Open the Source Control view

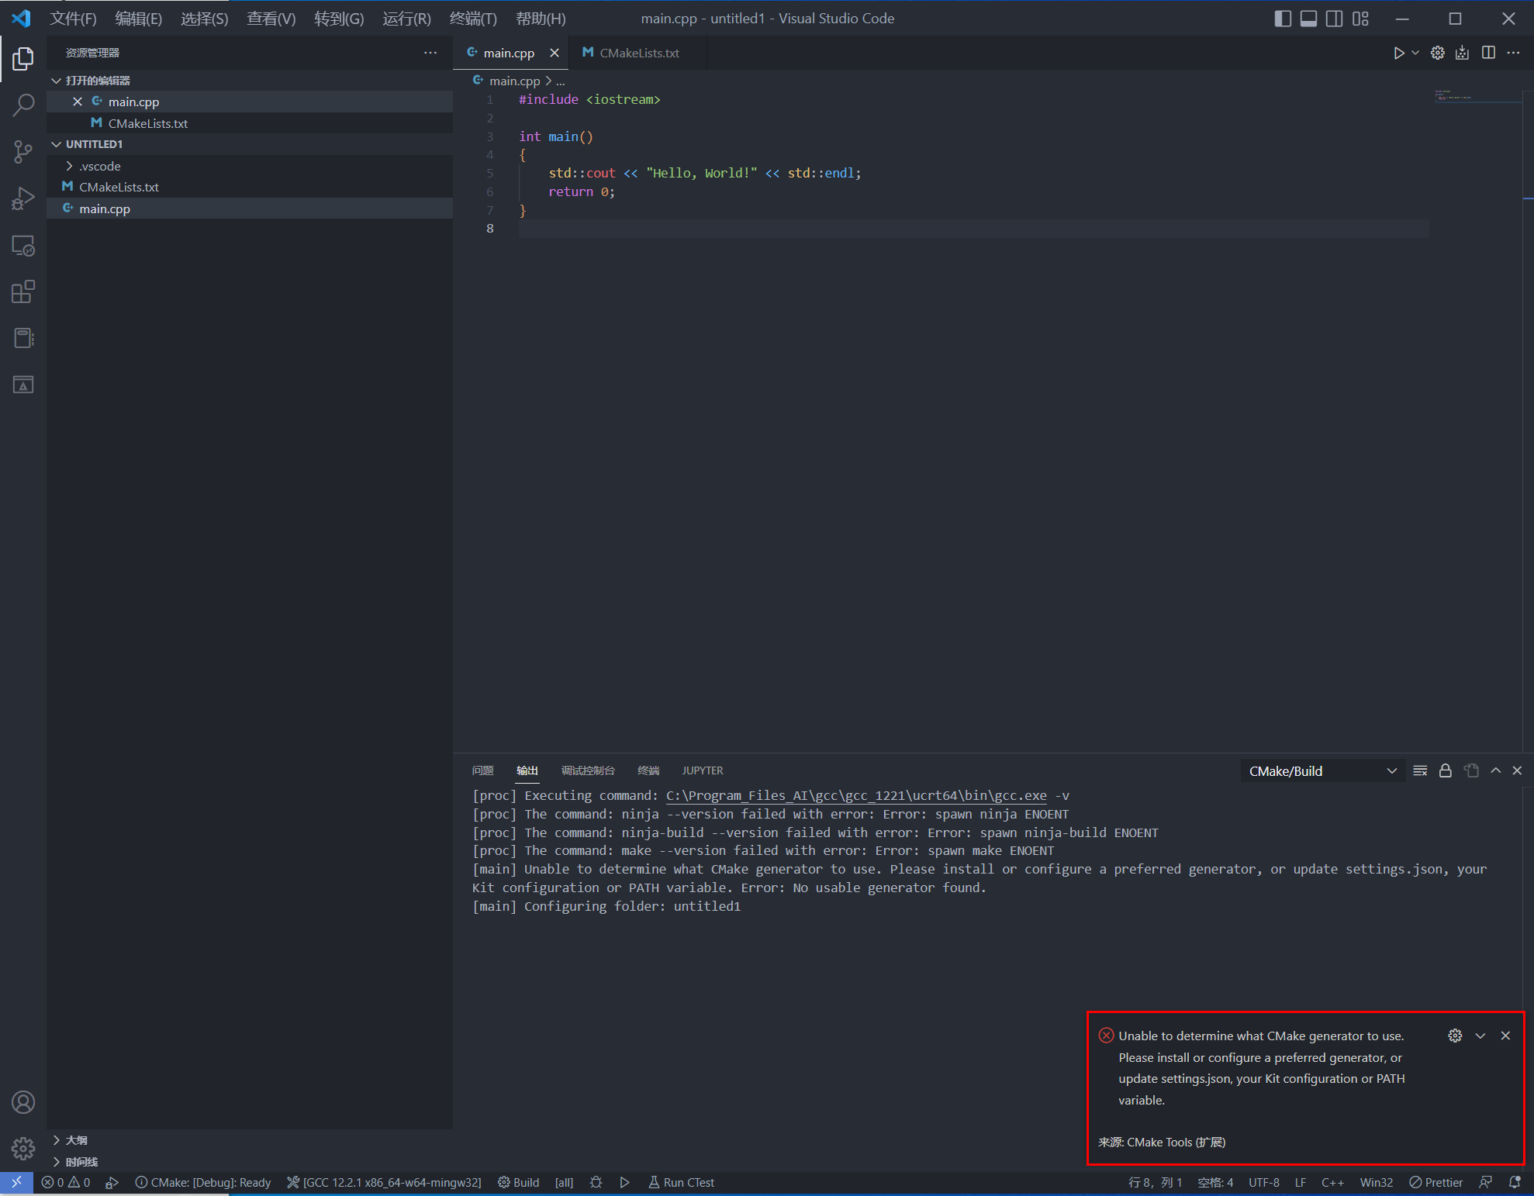pos(23,151)
